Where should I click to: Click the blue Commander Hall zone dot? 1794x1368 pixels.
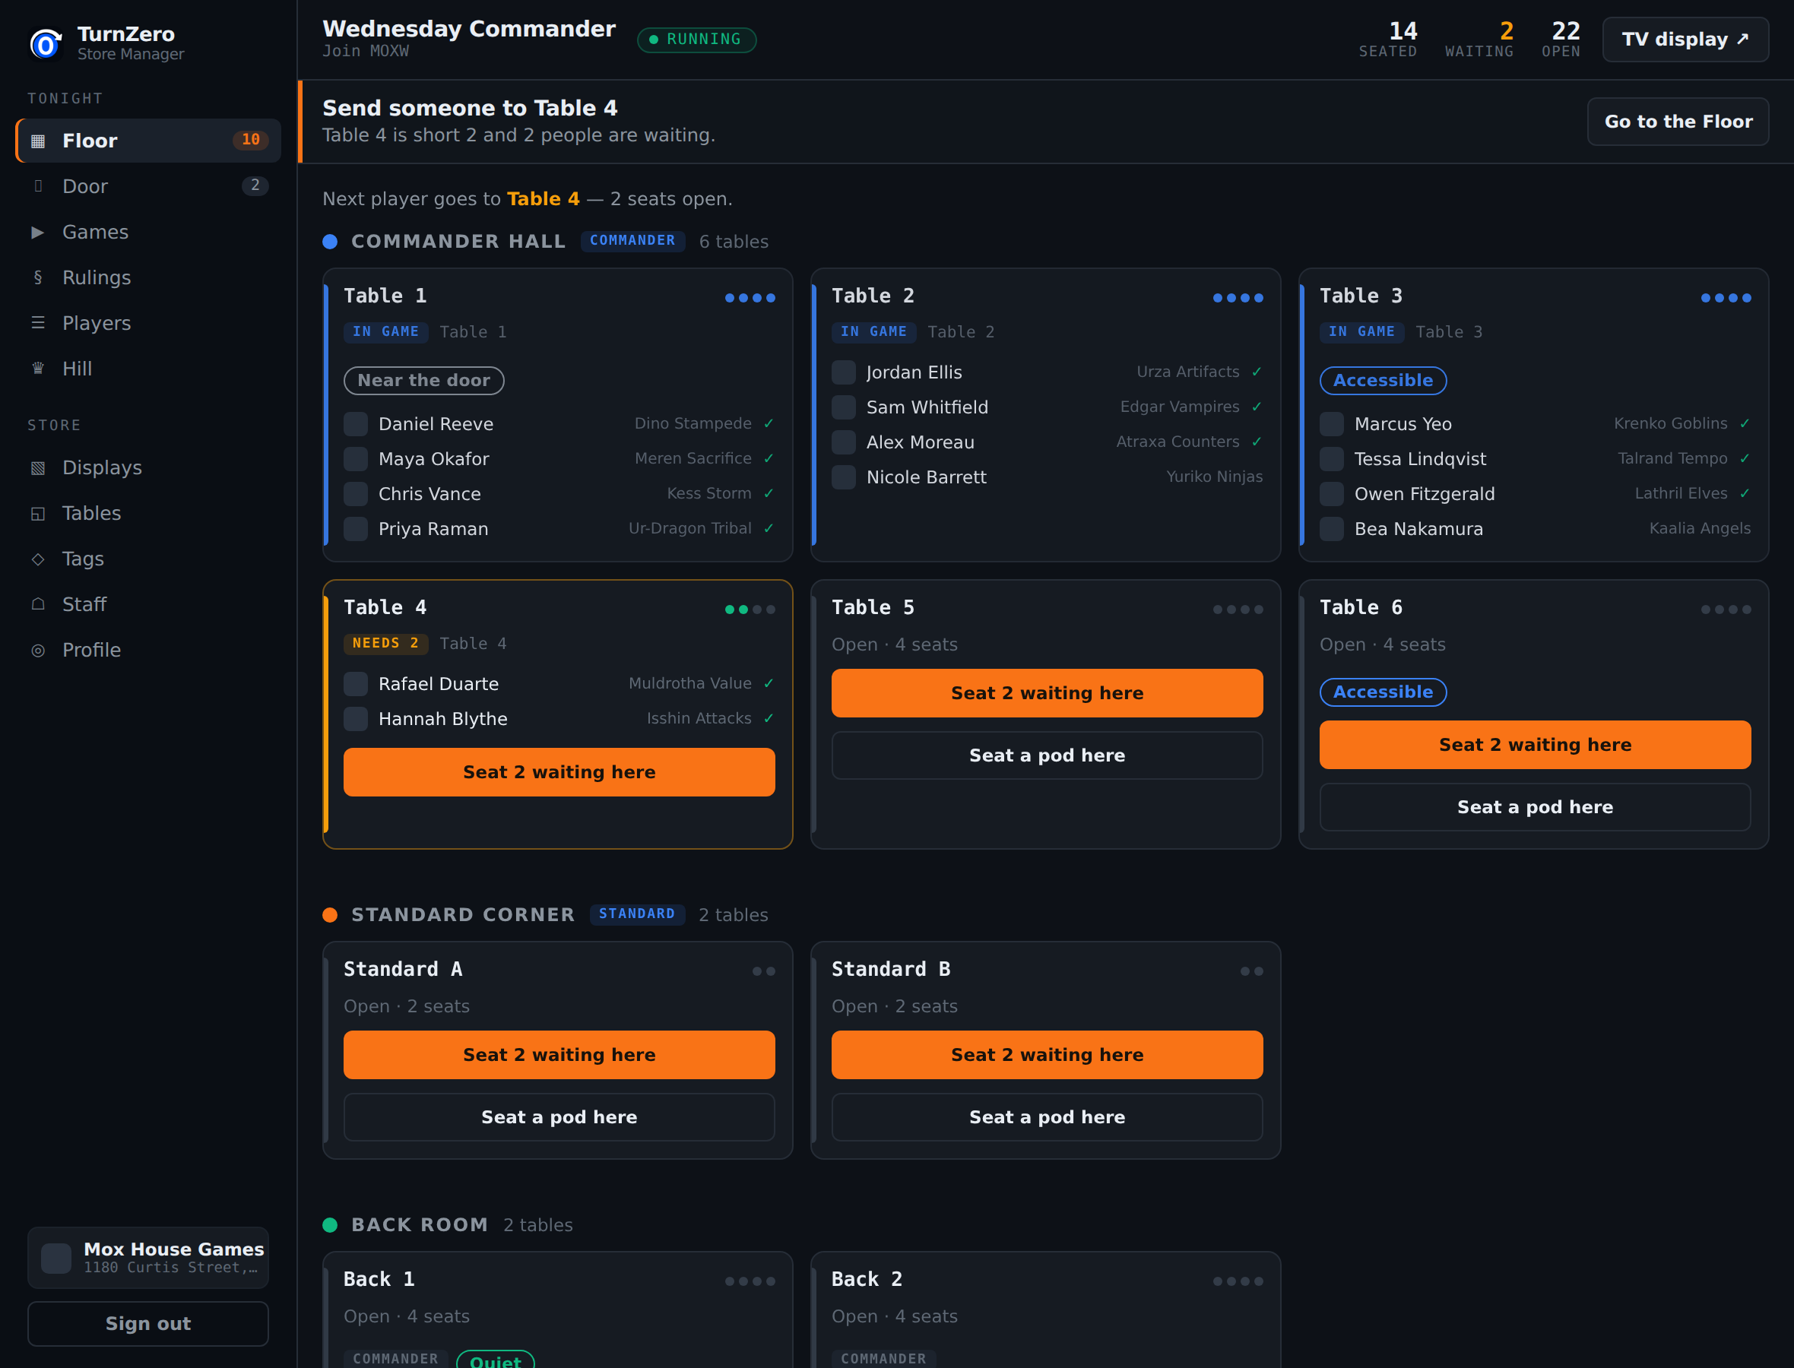click(x=330, y=242)
